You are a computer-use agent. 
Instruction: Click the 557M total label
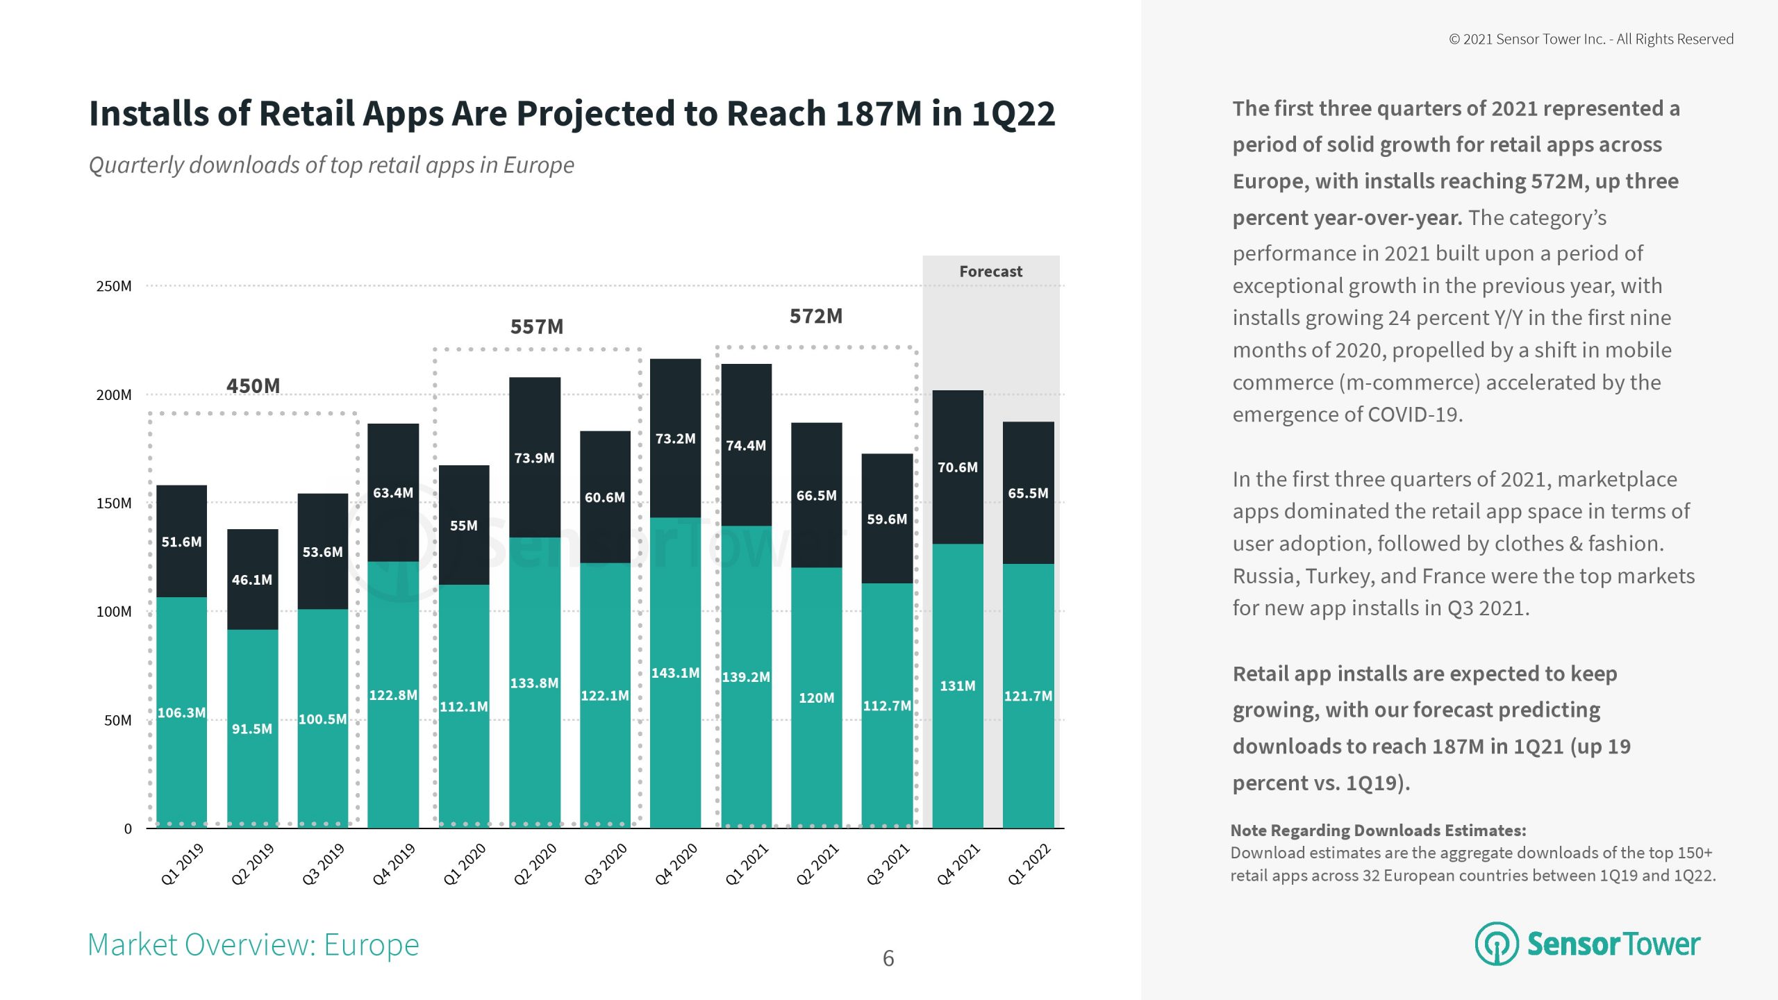pos(537,326)
